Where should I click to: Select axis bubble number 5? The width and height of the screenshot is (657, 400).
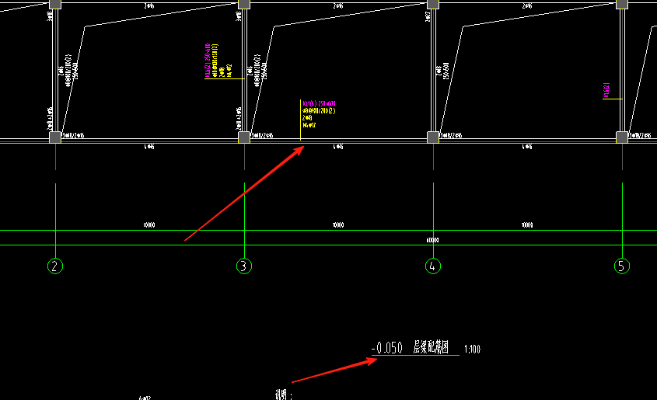click(x=622, y=266)
